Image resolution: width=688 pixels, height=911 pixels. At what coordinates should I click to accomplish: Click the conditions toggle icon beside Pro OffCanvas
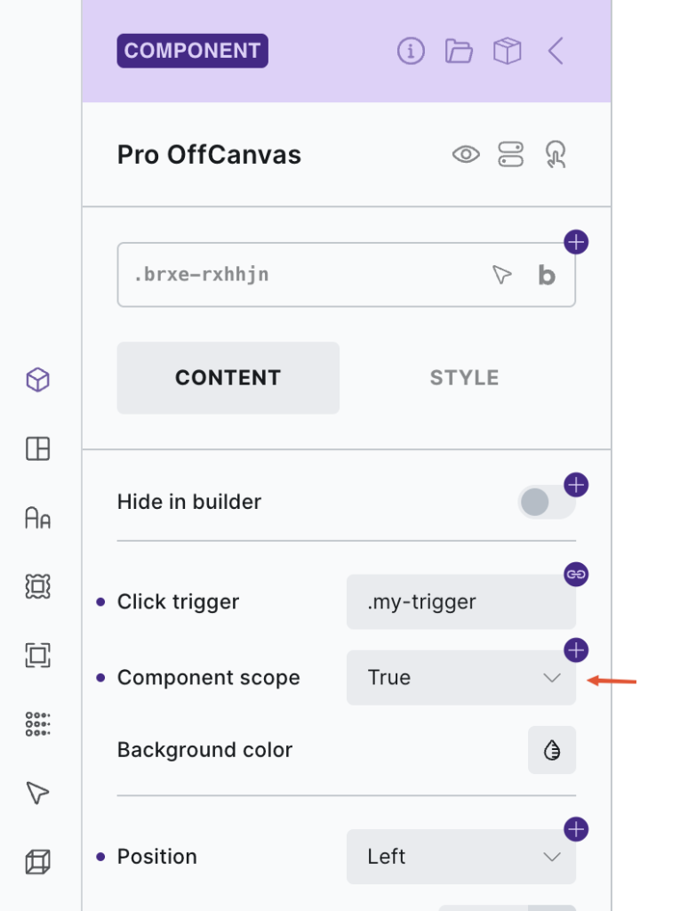(513, 155)
